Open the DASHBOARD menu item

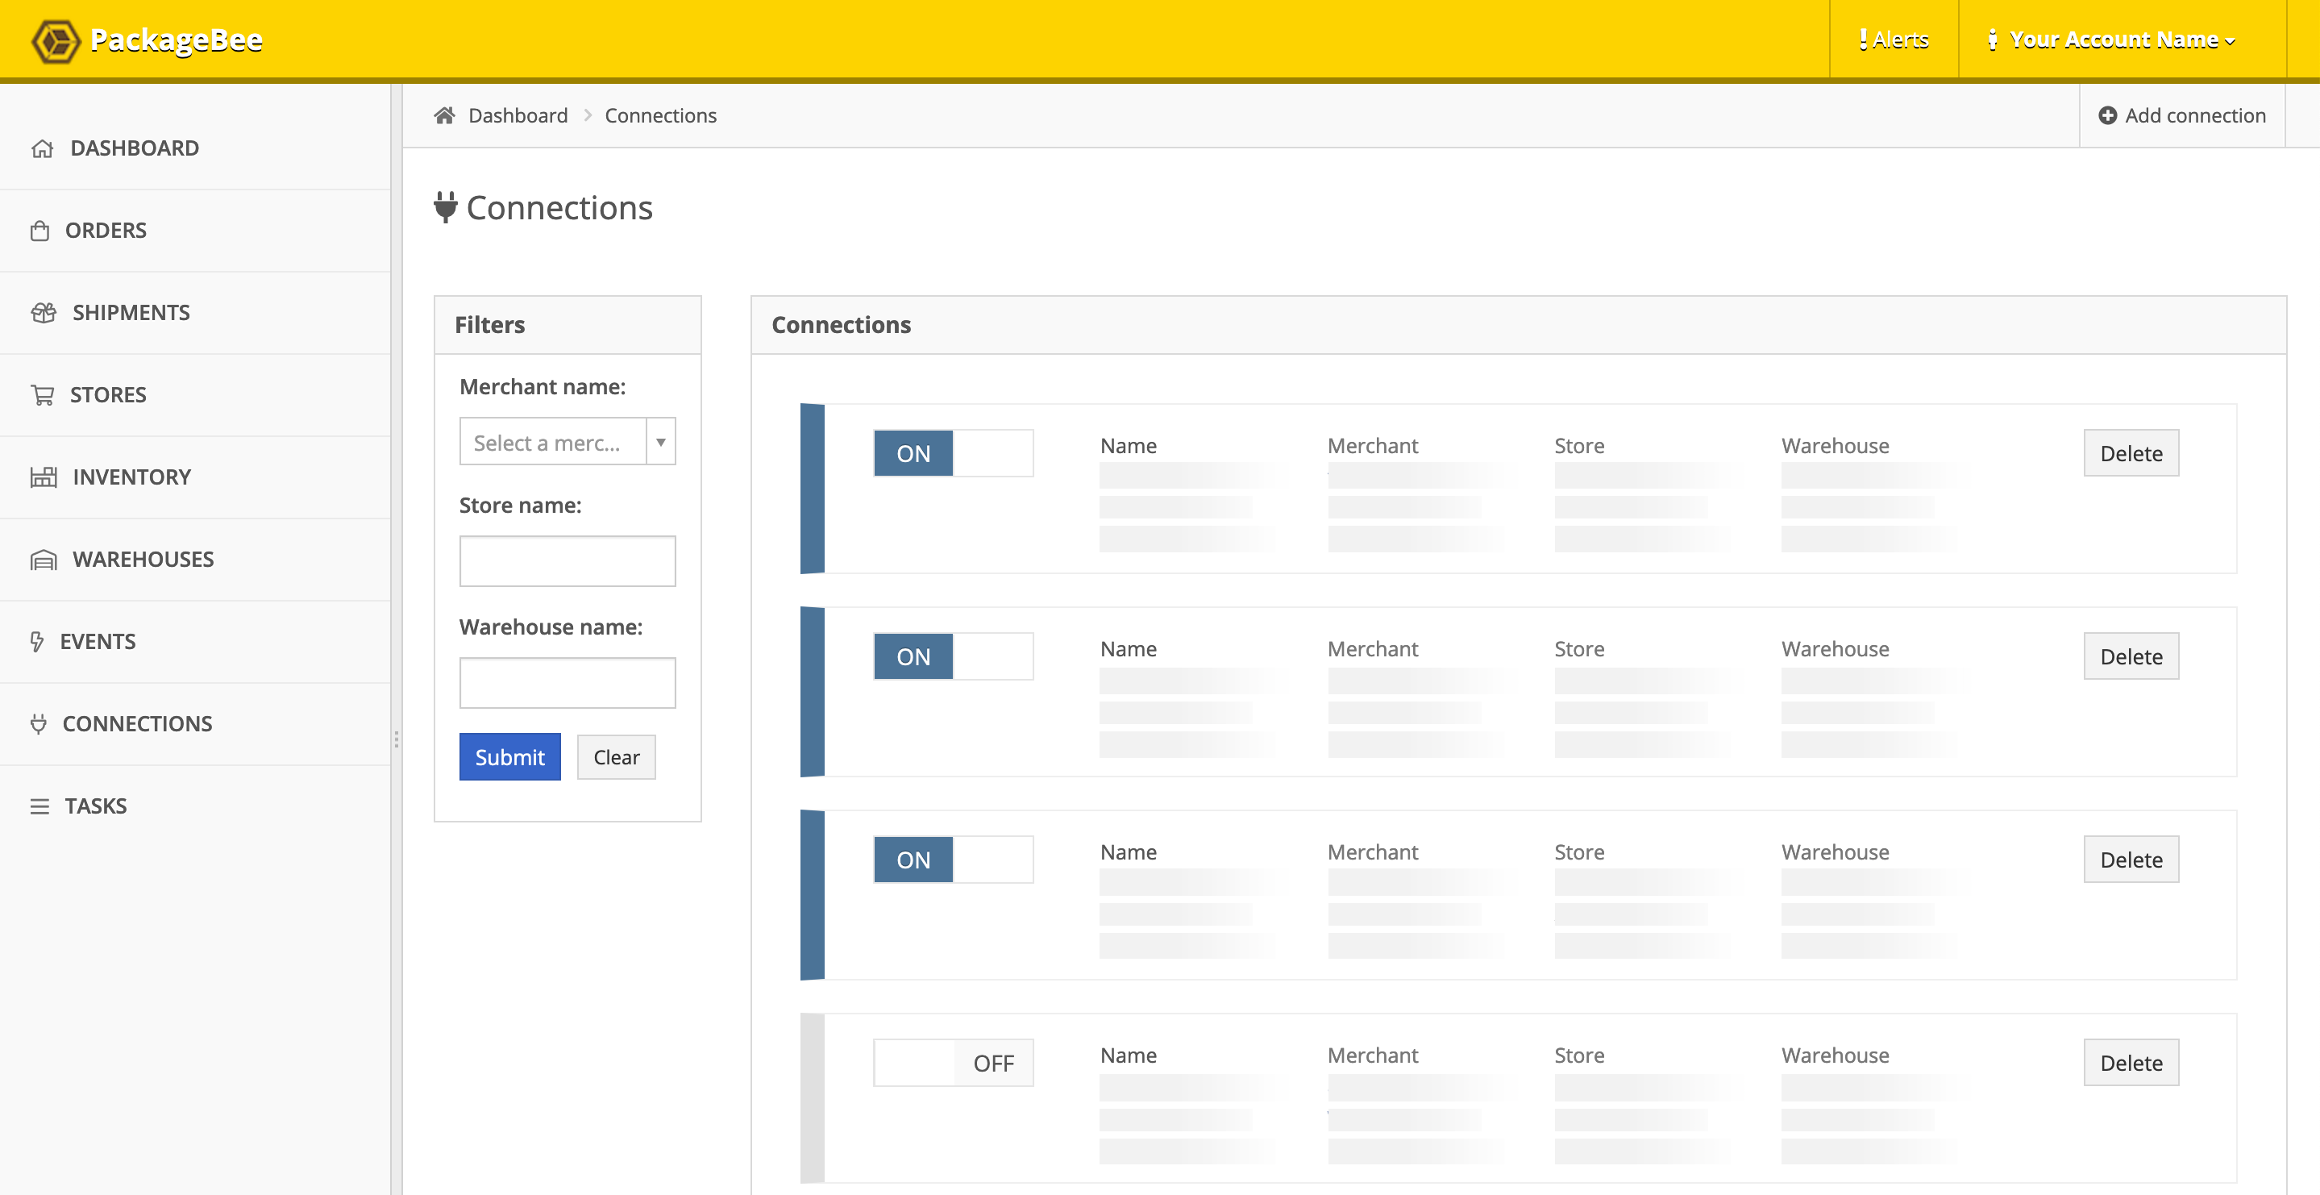pyautogui.click(x=195, y=148)
